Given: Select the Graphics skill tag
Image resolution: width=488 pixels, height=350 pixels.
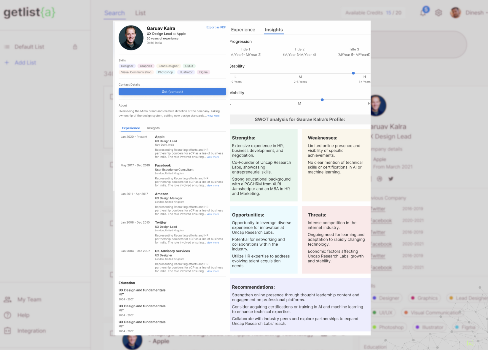Looking at the screenshot, I should (x=146, y=66).
